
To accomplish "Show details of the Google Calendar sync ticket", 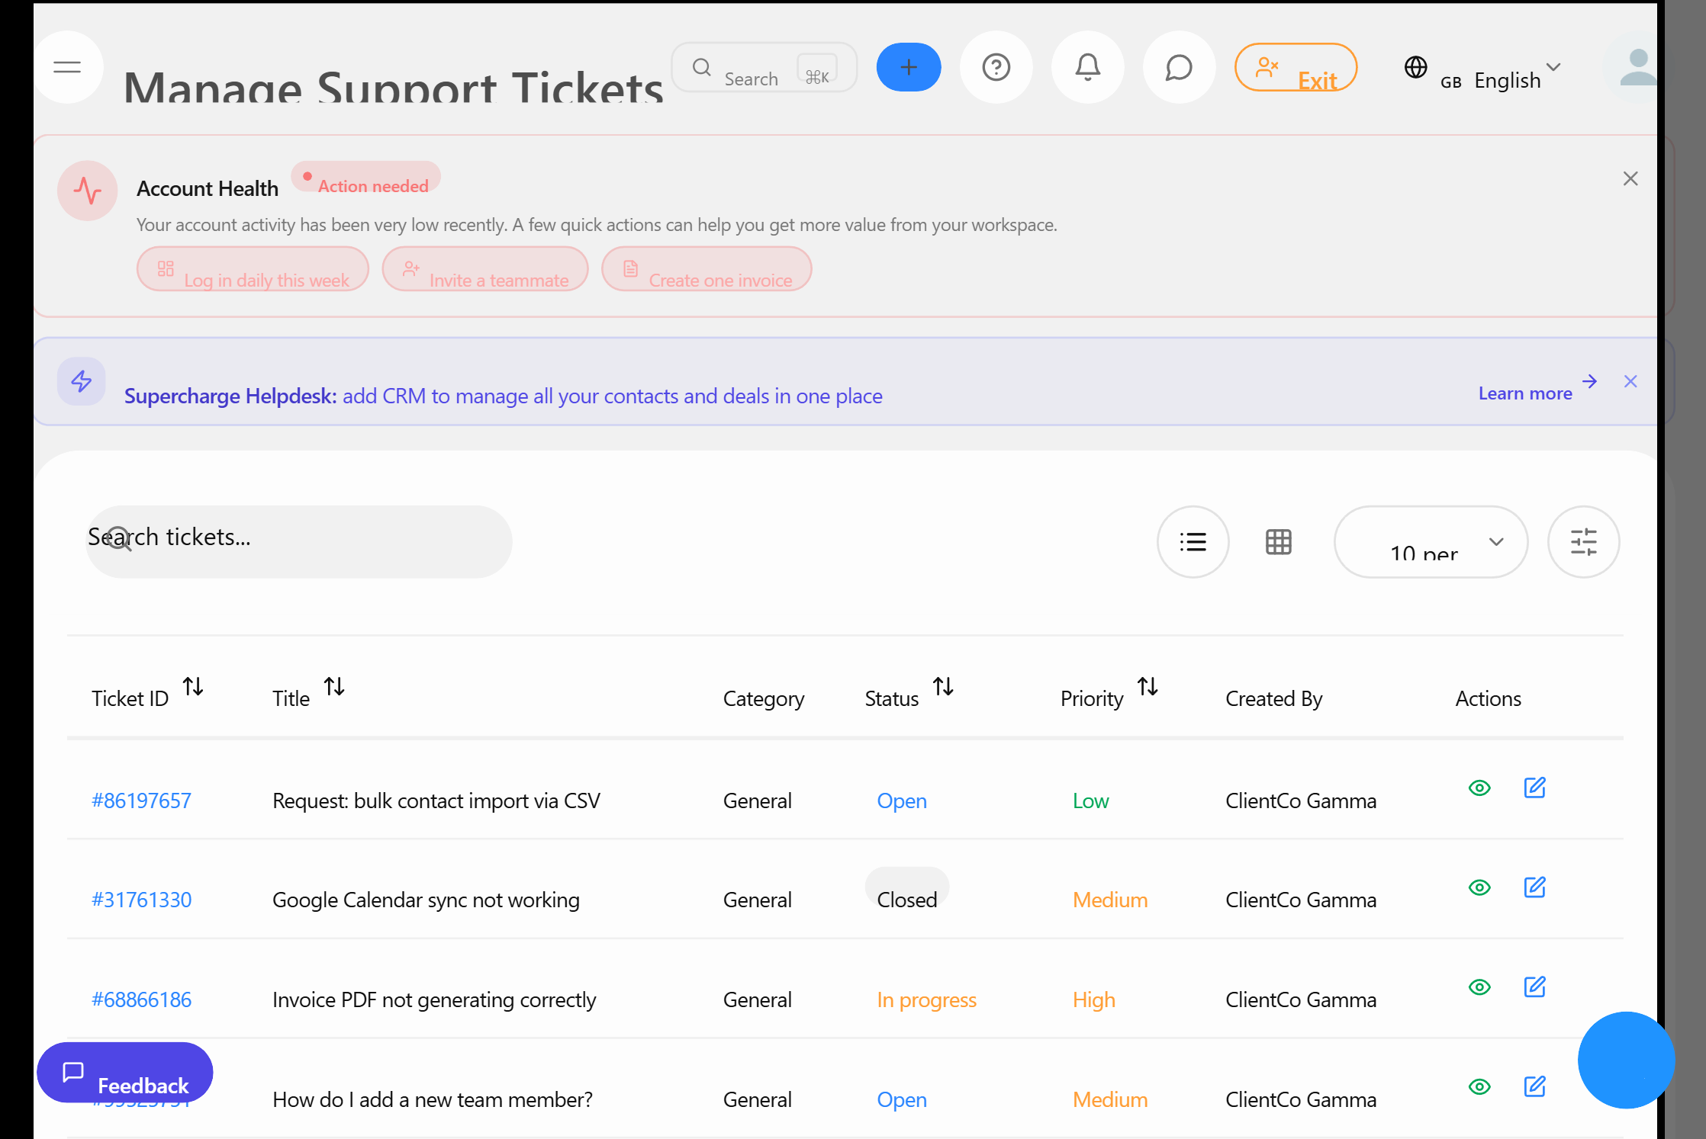I will point(1479,887).
